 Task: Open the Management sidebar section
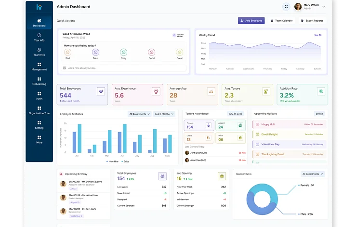(40, 67)
